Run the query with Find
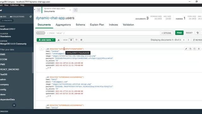The width and height of the screenshot is (202, 114). 179,33
